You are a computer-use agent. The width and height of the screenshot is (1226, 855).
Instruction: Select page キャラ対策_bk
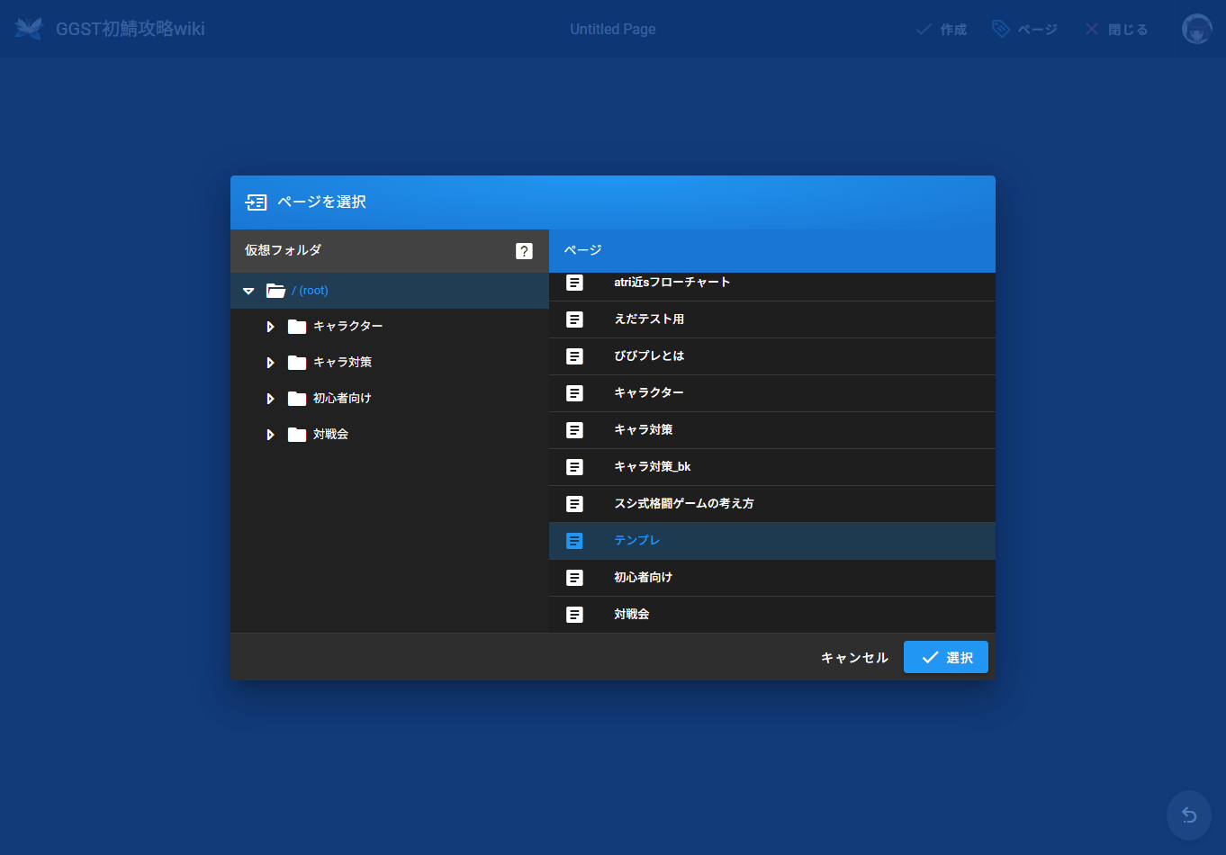[x=772, y=467]
